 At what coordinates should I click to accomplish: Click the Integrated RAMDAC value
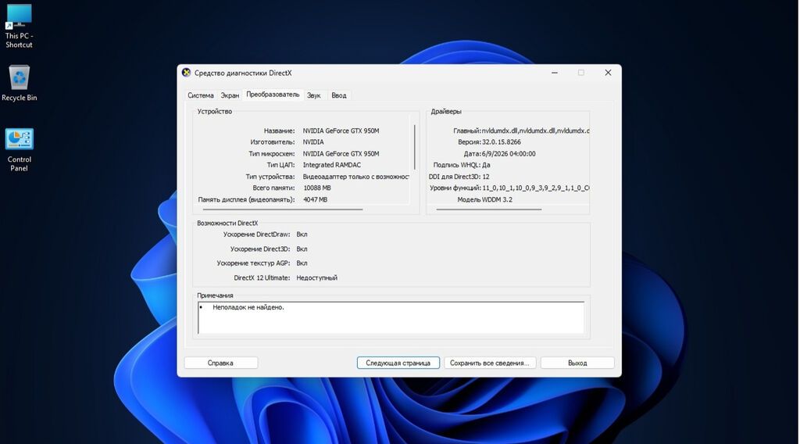click(331, 165)
